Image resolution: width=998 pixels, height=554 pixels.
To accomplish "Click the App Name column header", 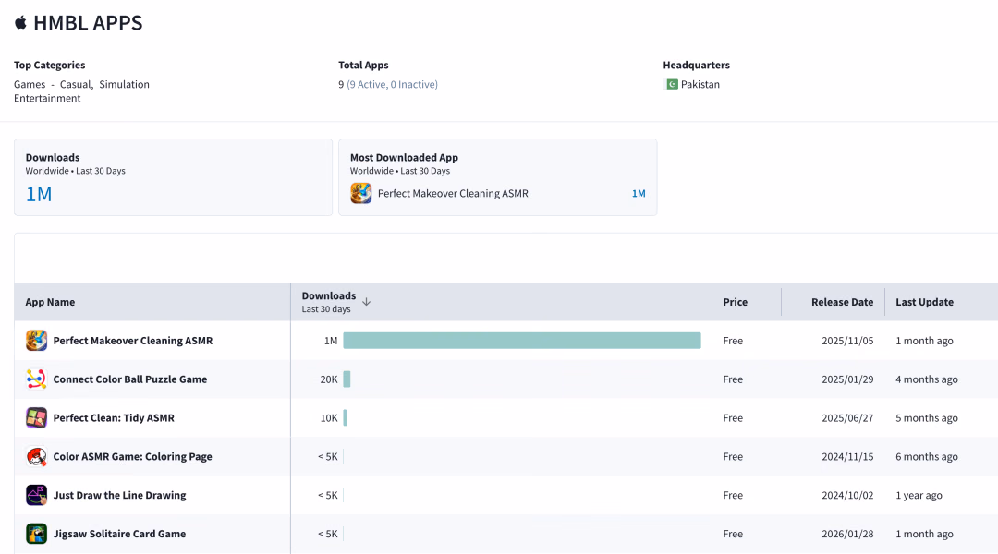I will pyautogui.click(x=50, y=302).
